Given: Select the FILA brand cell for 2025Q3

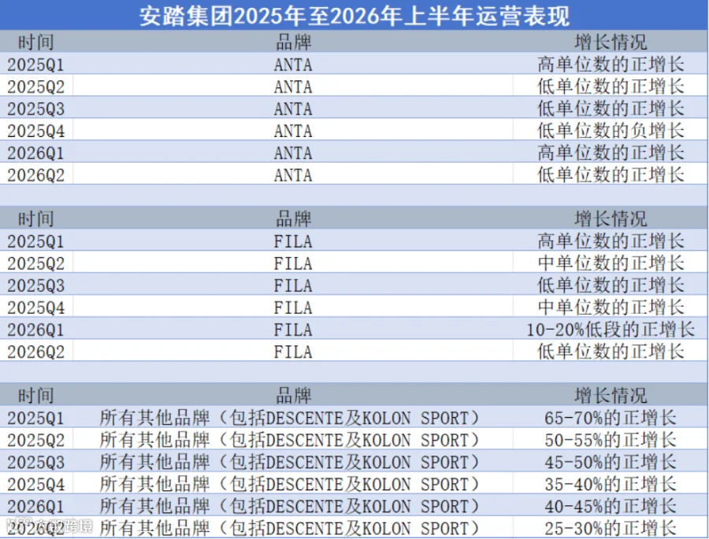Looking at the screenshot, I should pyautogui.click(x=293, y=286).
